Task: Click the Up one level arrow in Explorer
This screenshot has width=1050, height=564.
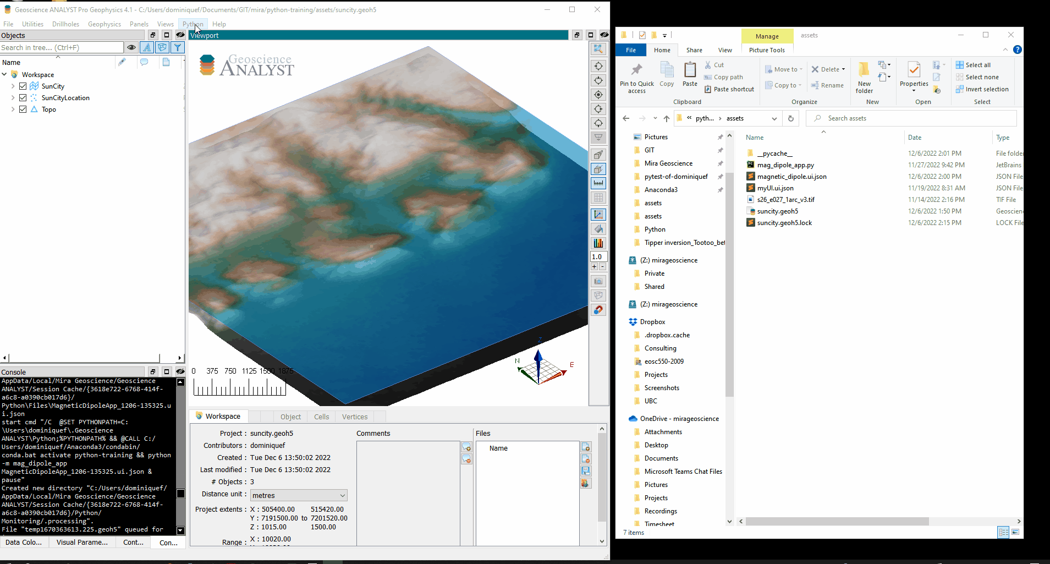Action: (666, 118)
